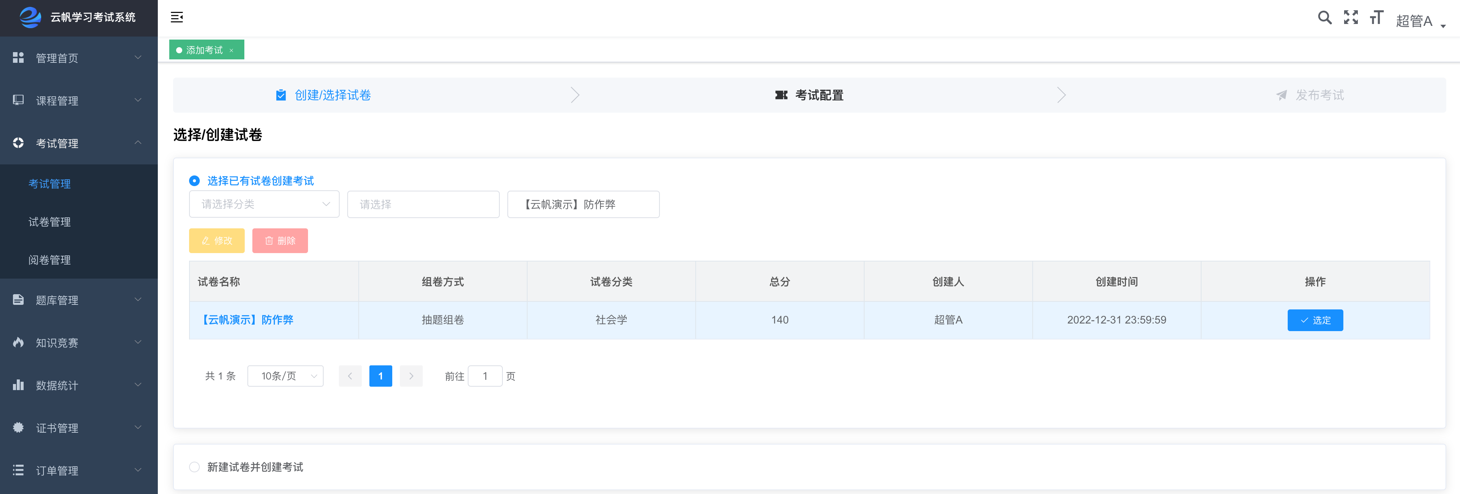The width and height of the screenshot is (1460, 494).
Task: Expand 订单管理 menu chevron
Action: [138, 470]
